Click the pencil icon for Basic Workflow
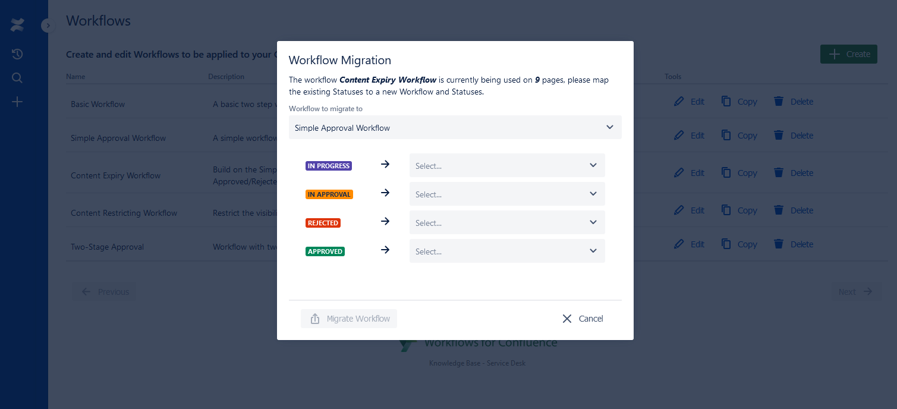 pyautogui.click(x=679, y=102)
